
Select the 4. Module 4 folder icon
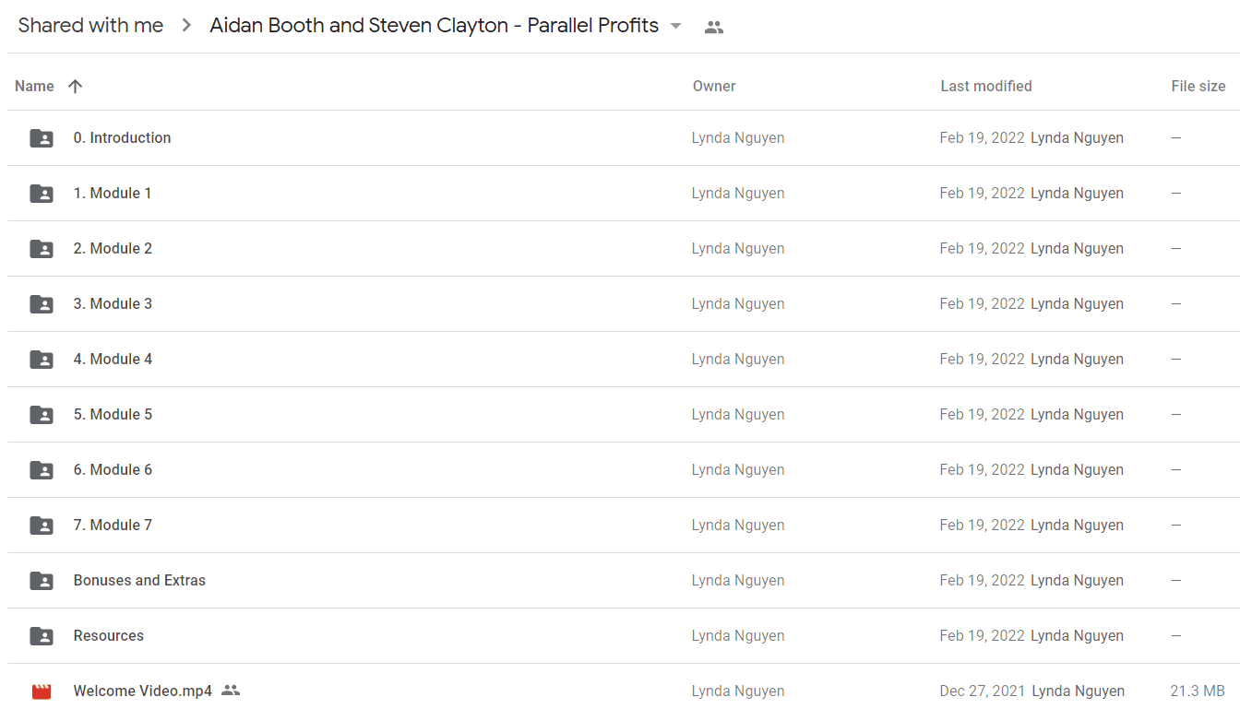click(x=42, y=360)
